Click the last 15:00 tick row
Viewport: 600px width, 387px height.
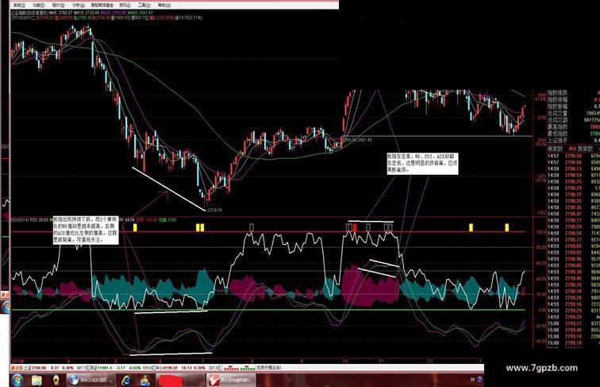coord(573,343)
